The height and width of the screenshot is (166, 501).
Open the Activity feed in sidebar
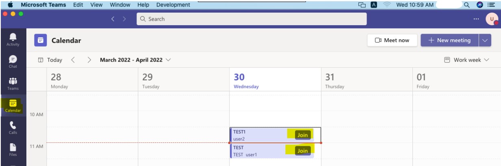coord(13,39)
